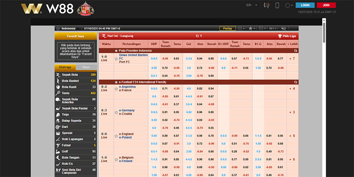Favorite the e-Football F24 league star

click(116, 82)
